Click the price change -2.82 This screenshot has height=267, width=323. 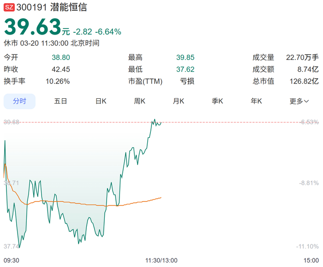tap(83, 32)
